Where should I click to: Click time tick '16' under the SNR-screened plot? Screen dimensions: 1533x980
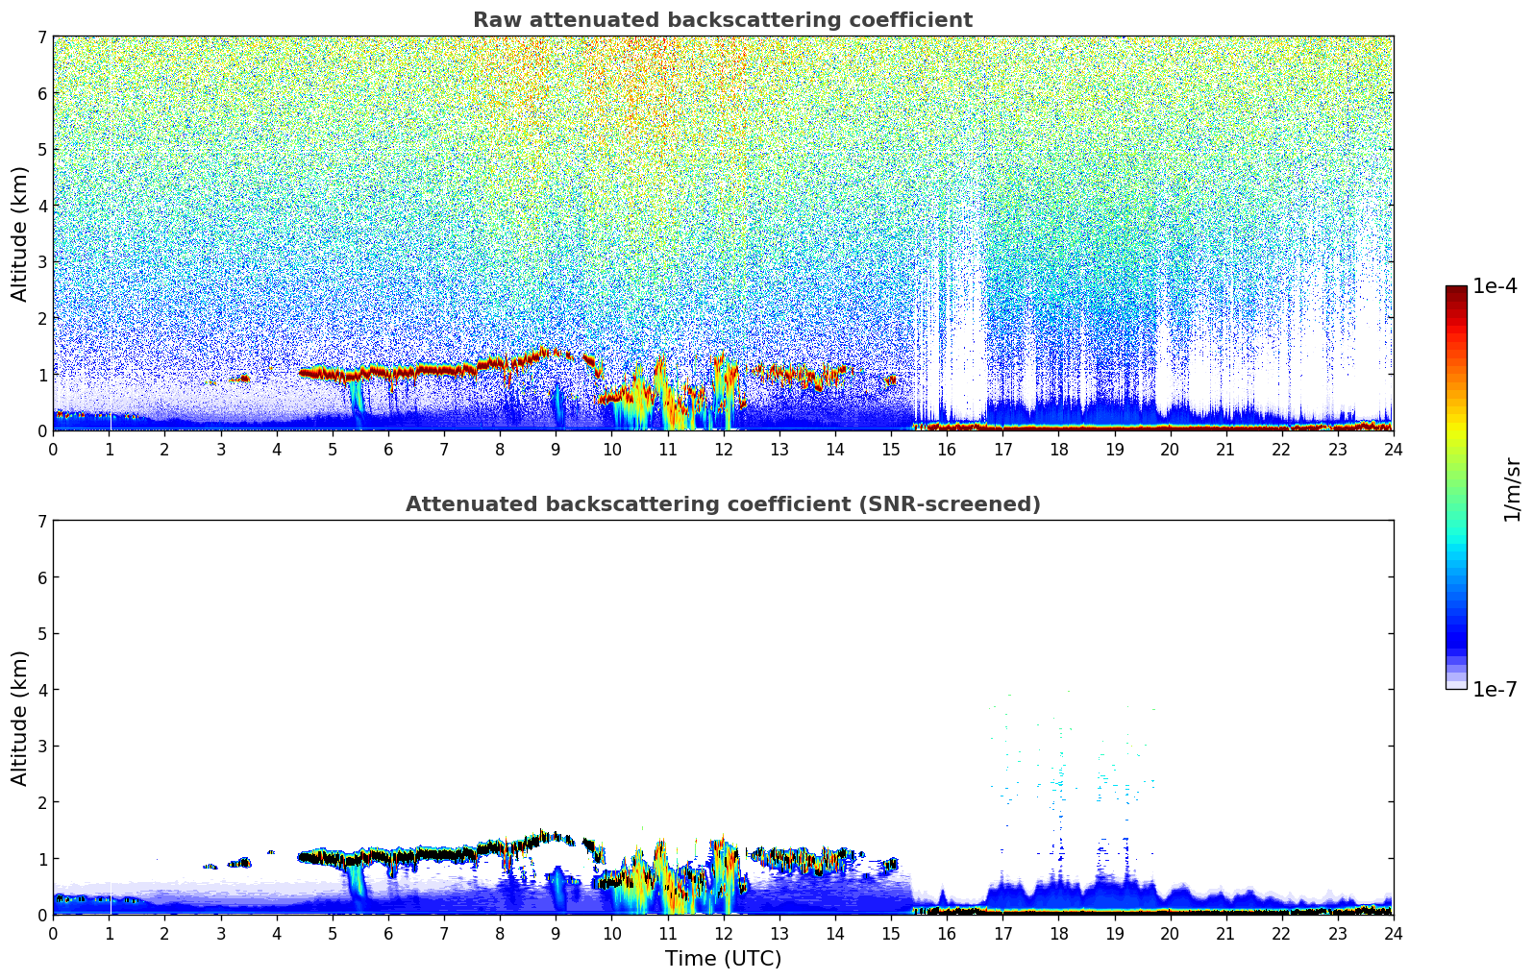pyautogui.click(x=947, y=934)
